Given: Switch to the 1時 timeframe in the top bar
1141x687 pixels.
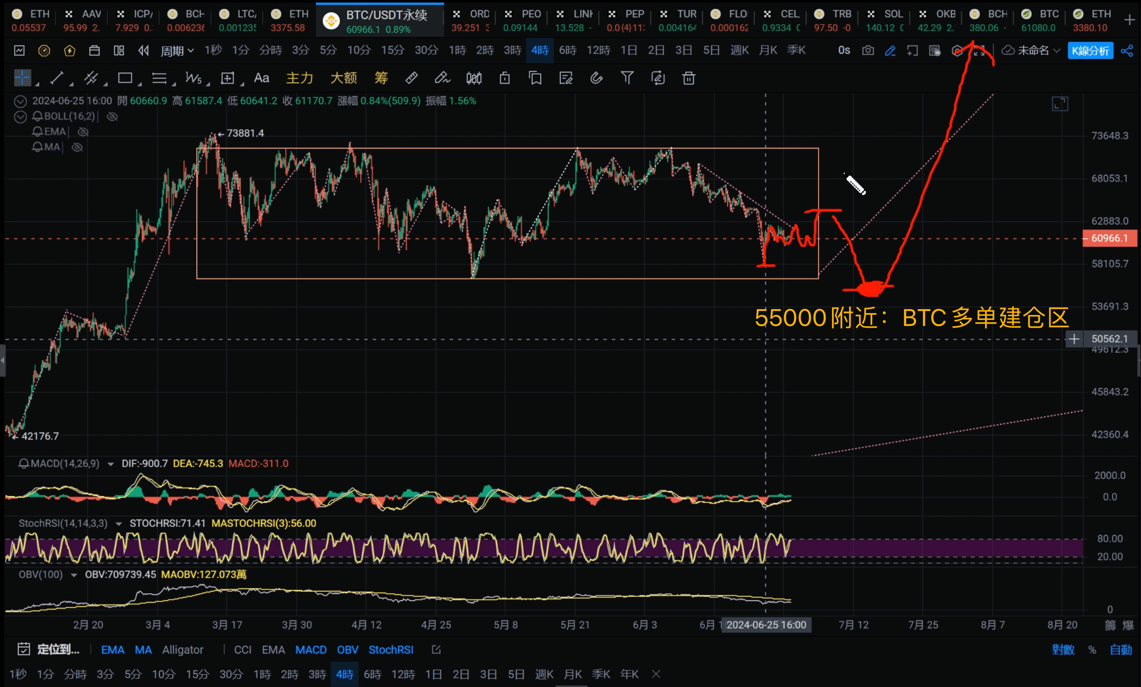Looking at the screenshot, I should (457, 50).
